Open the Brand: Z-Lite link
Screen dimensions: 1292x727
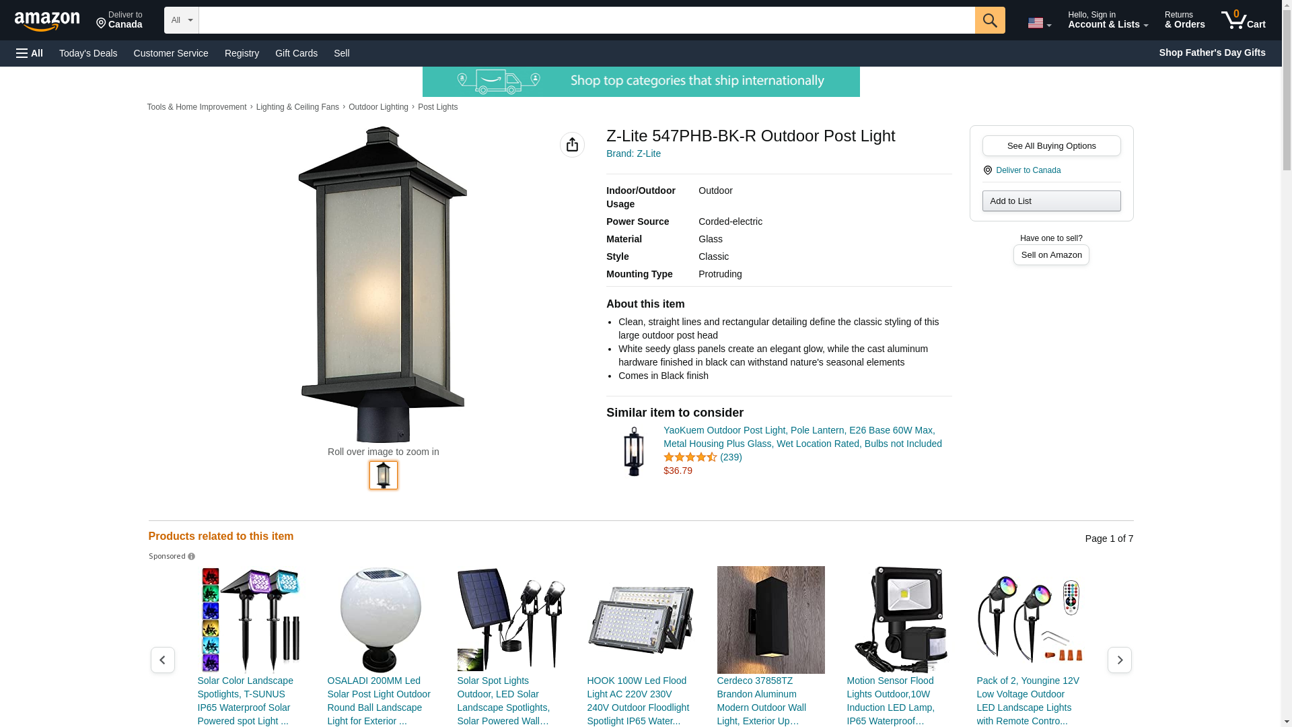point(633,153)
